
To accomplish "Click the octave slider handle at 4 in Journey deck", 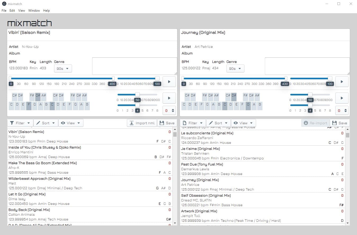I will [x=310, y=105].
